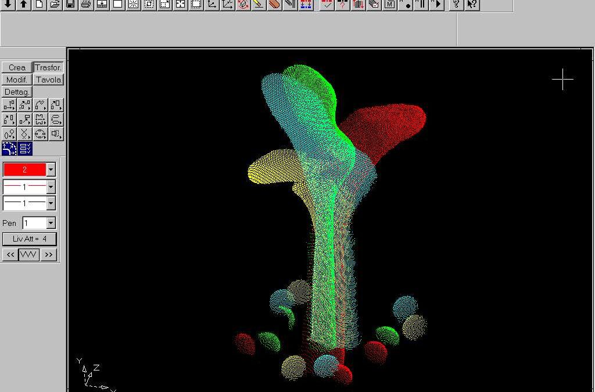Expand the red line style dropdown
The height and width of the screenshot is (392, 595).
tap(51, 187)
